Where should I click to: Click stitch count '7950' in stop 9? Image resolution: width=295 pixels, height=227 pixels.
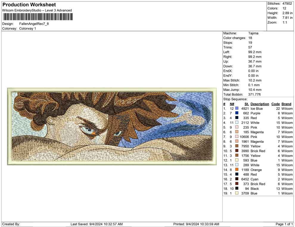tap(245, 146)
